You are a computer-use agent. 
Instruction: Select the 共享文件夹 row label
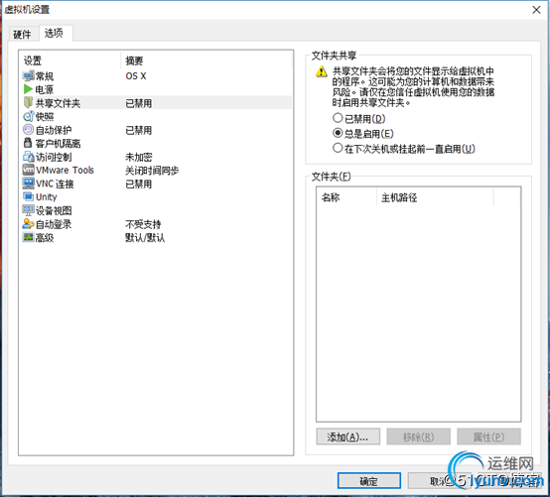[59, 103]
